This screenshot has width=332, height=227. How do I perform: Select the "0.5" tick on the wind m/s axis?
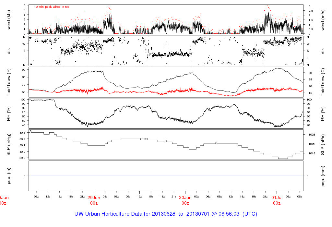click(311, 30)
